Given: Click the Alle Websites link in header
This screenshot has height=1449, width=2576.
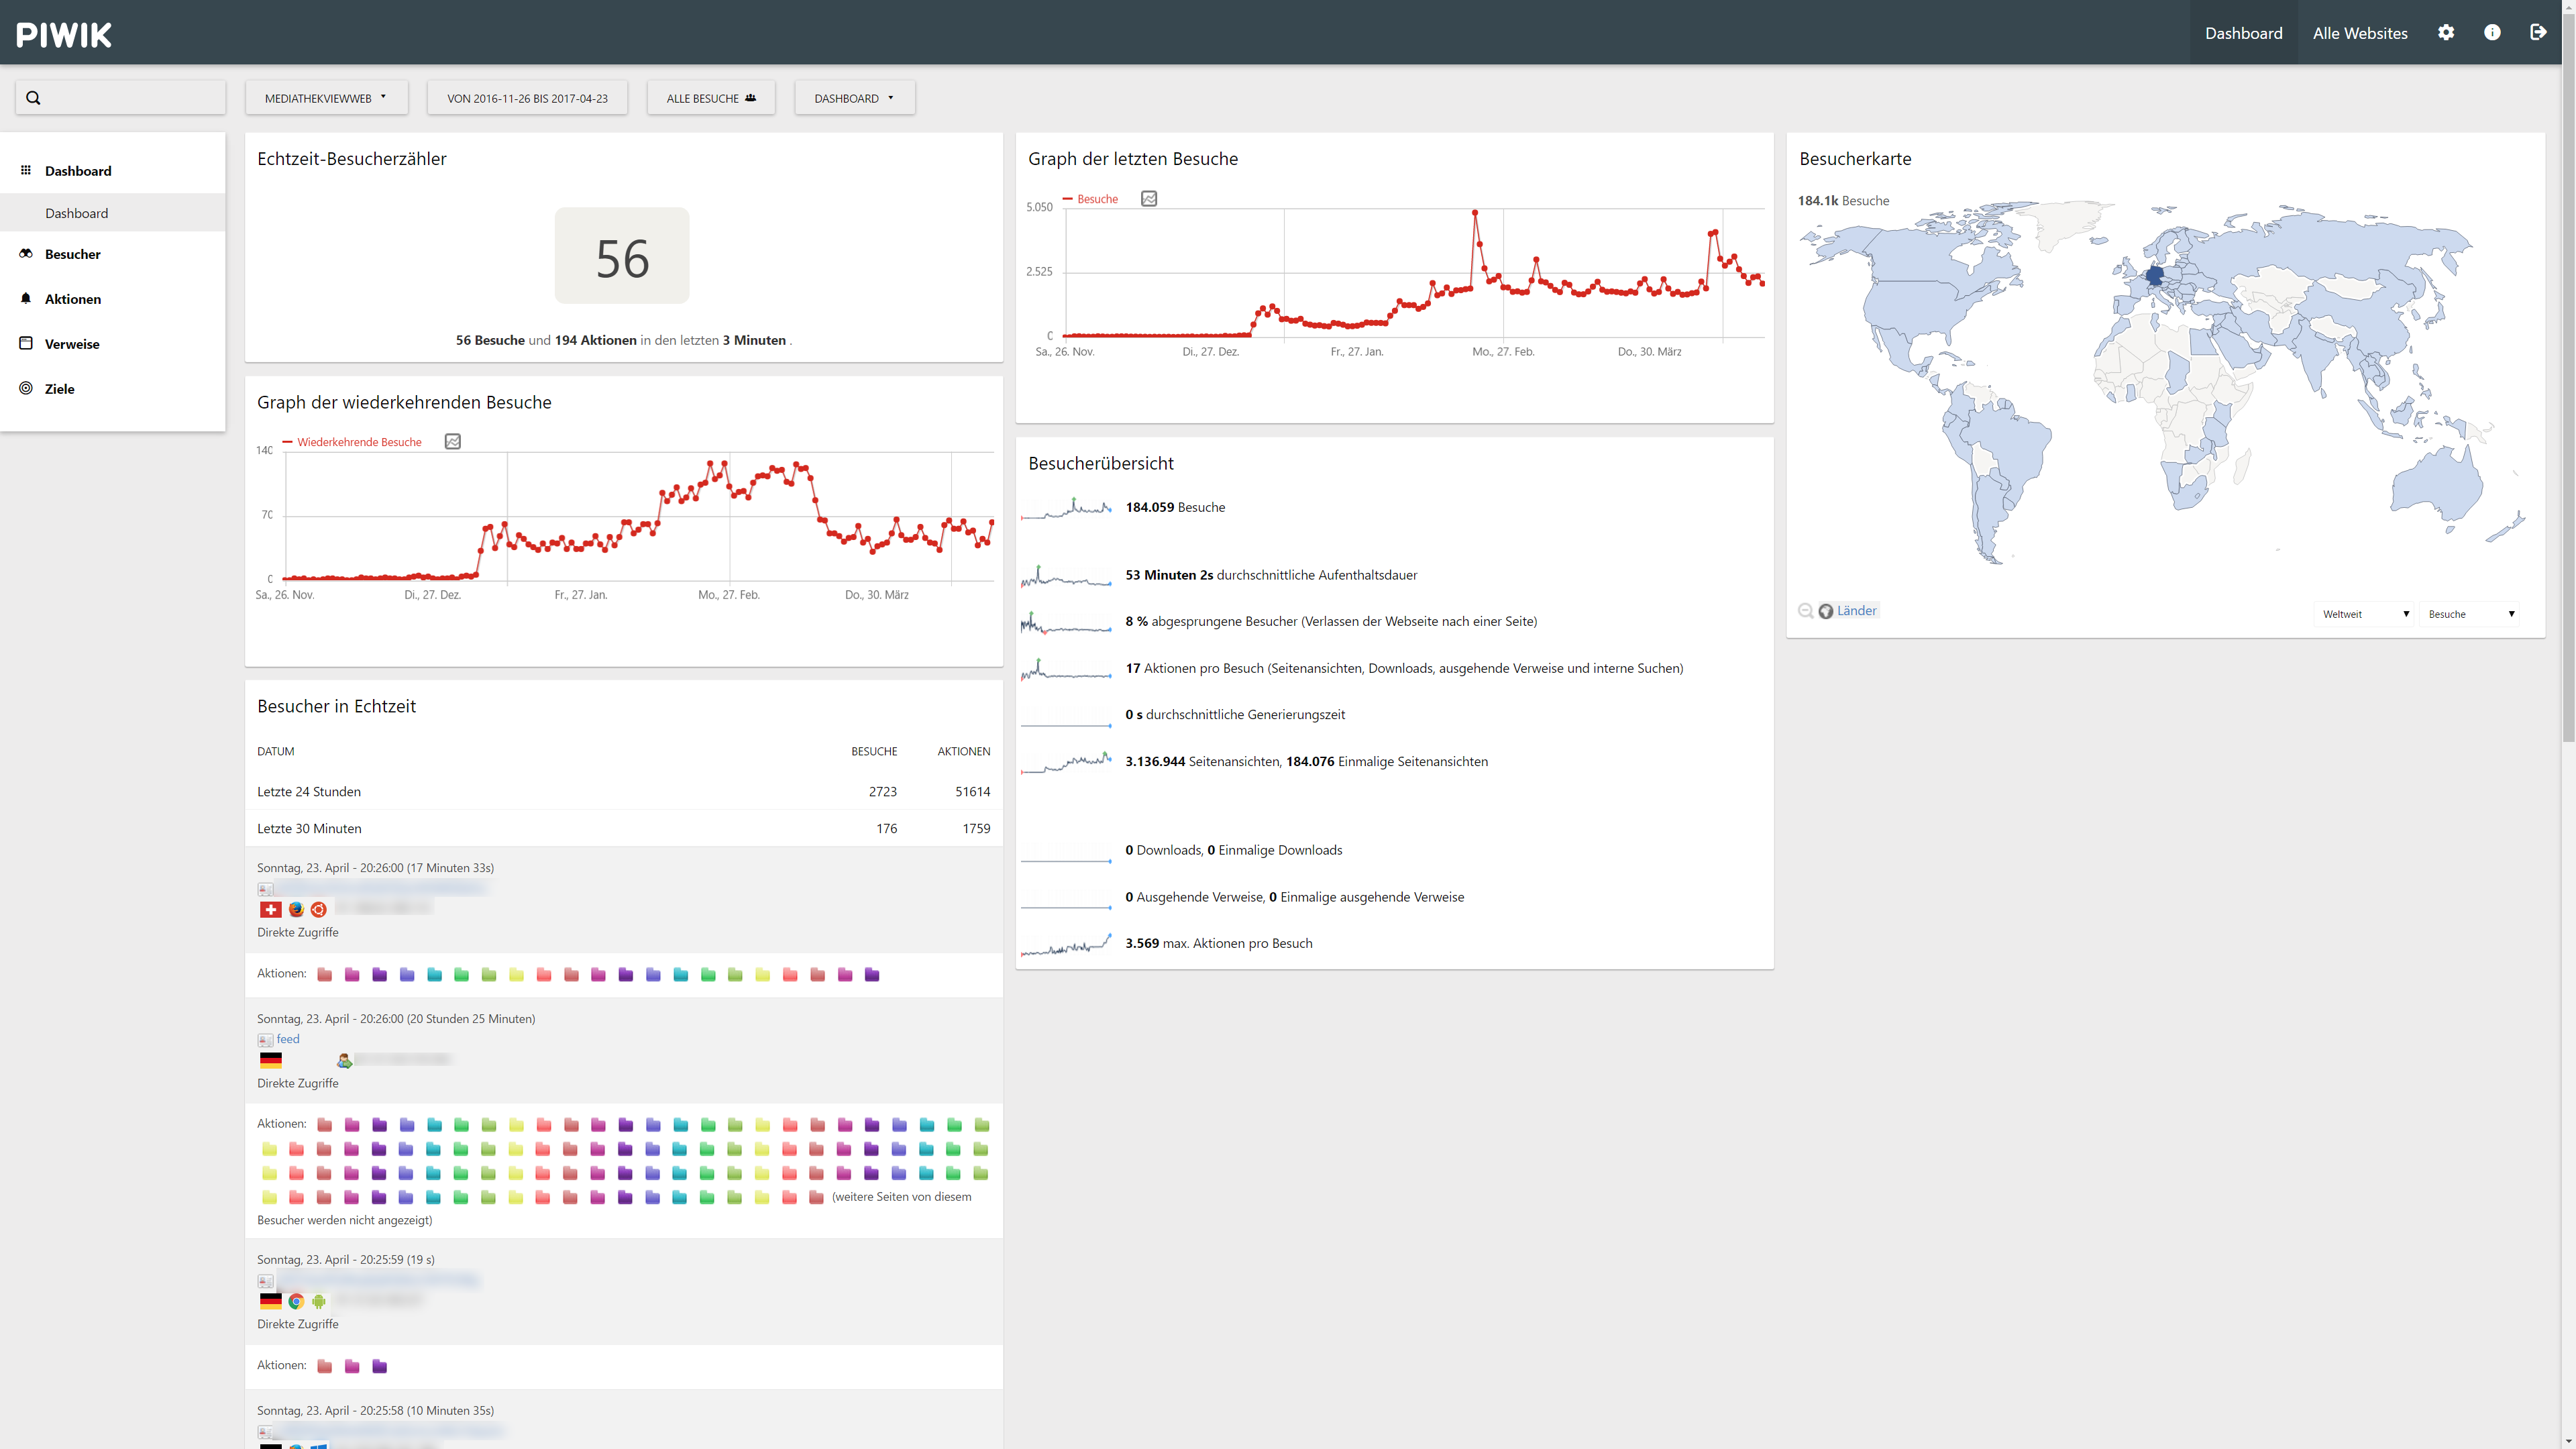Looking at the screenshot, I should 2359,33.
